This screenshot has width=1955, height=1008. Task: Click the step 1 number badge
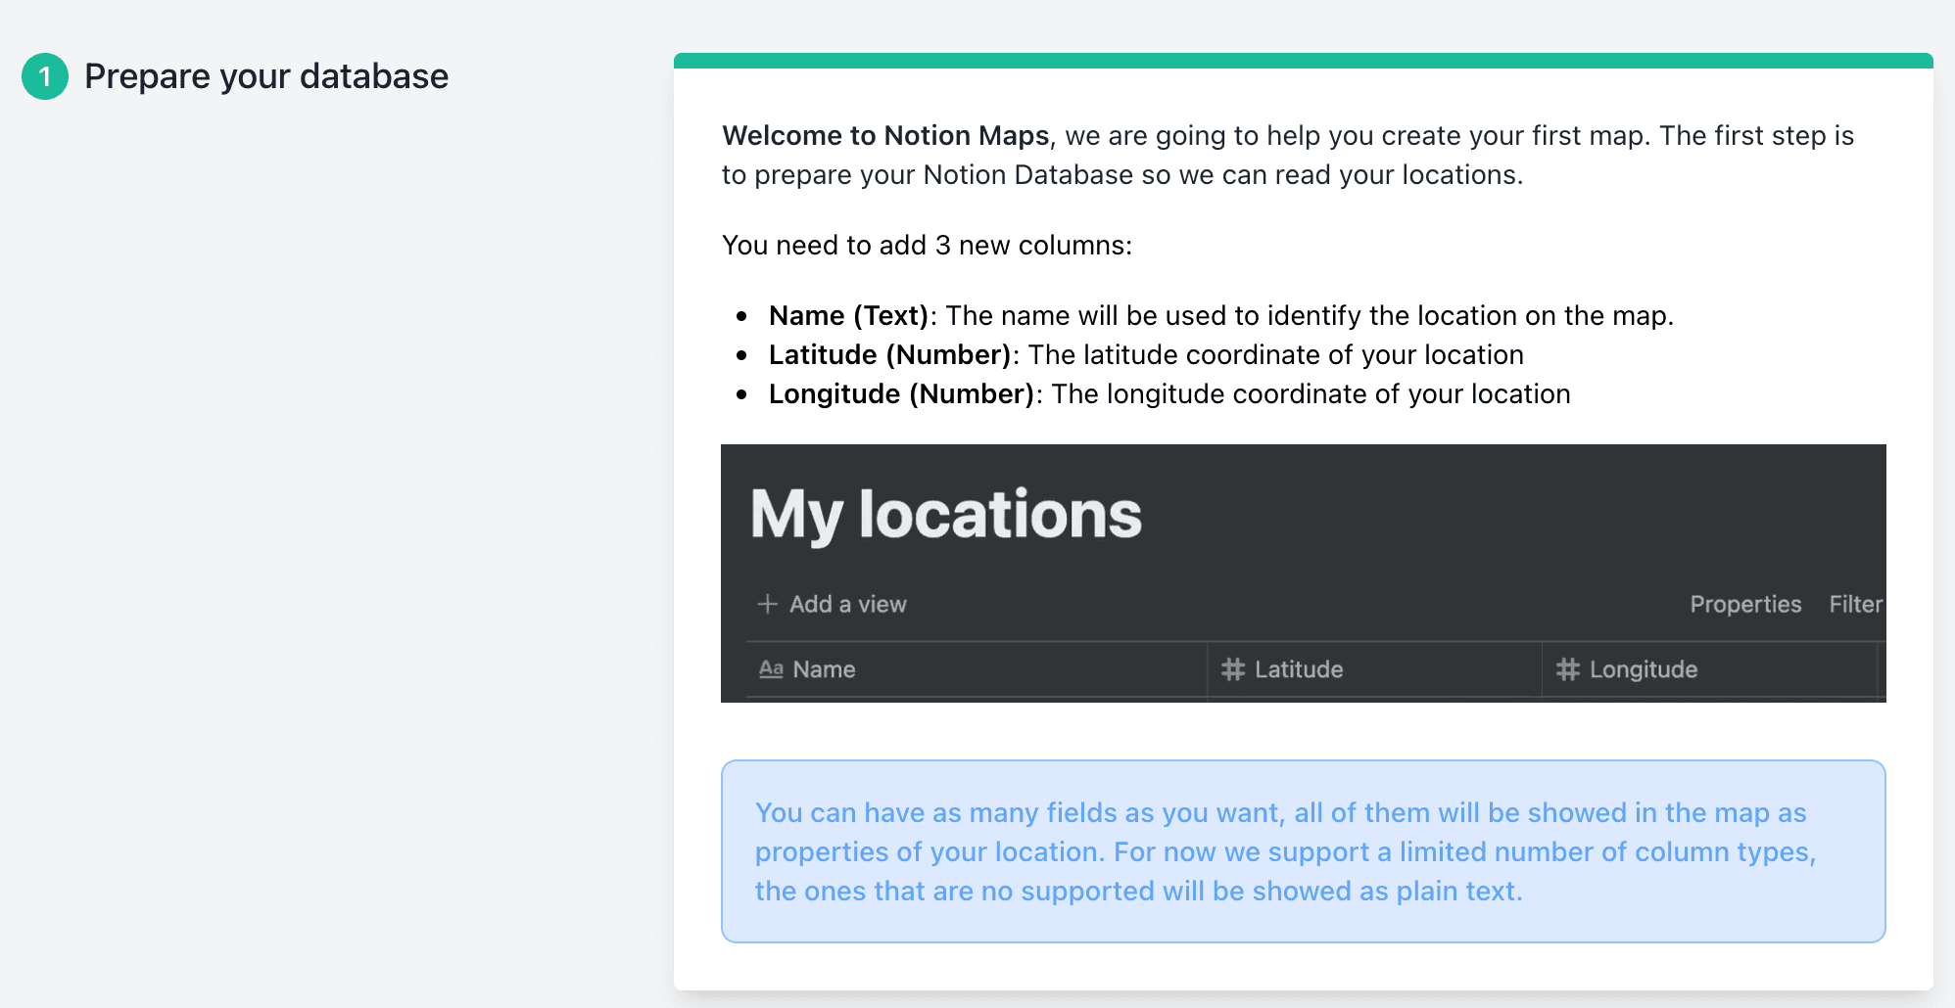45,76
